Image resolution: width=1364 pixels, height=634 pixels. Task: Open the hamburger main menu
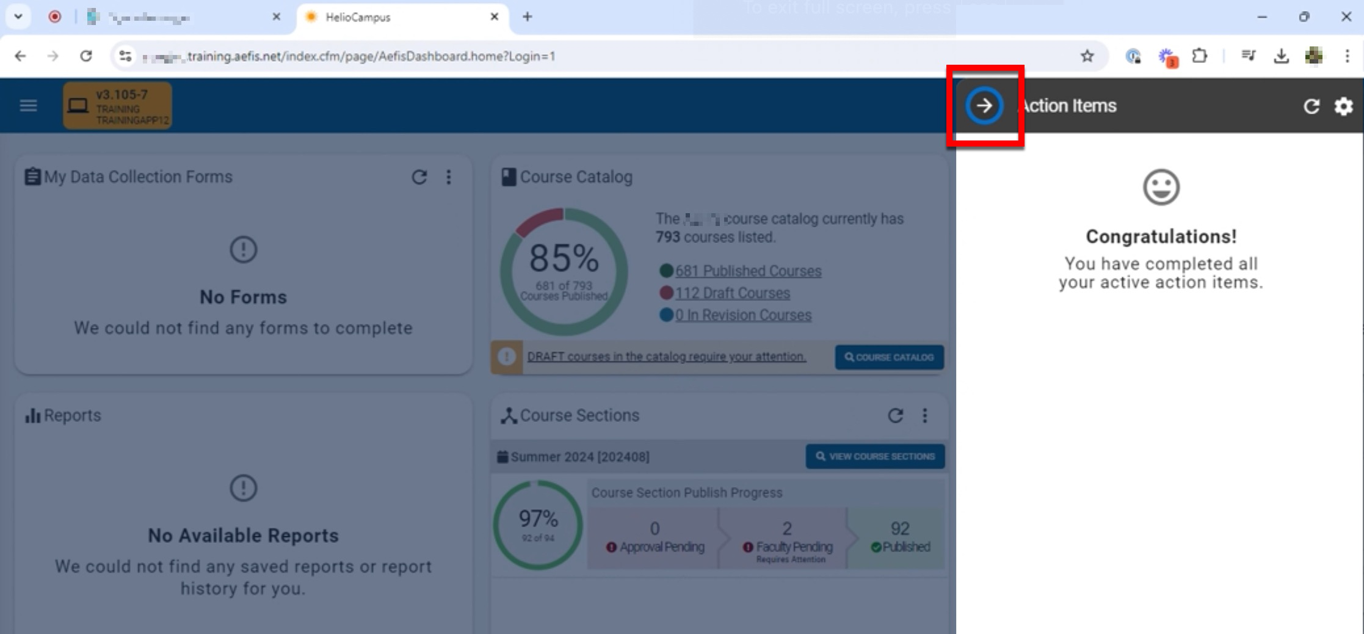[x=28, y=106]
